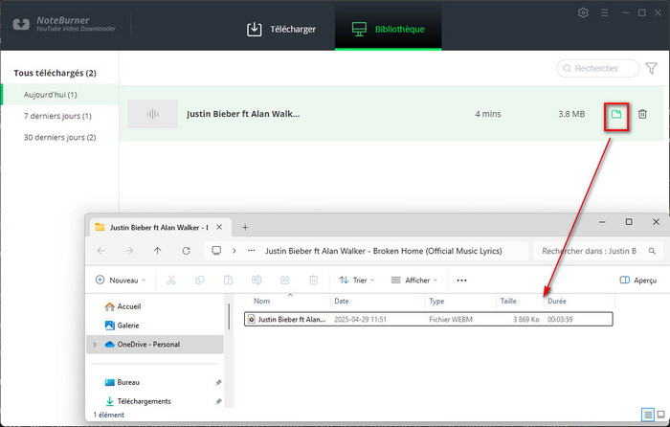Click the navigation pane scrollbar

tap(229, 316)
